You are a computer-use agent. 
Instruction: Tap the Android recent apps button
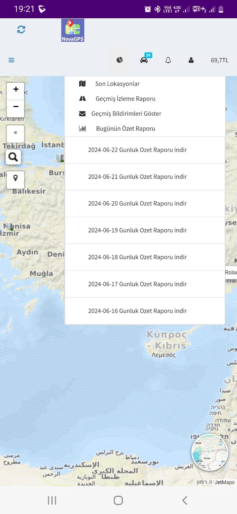(x=52, y=500)
